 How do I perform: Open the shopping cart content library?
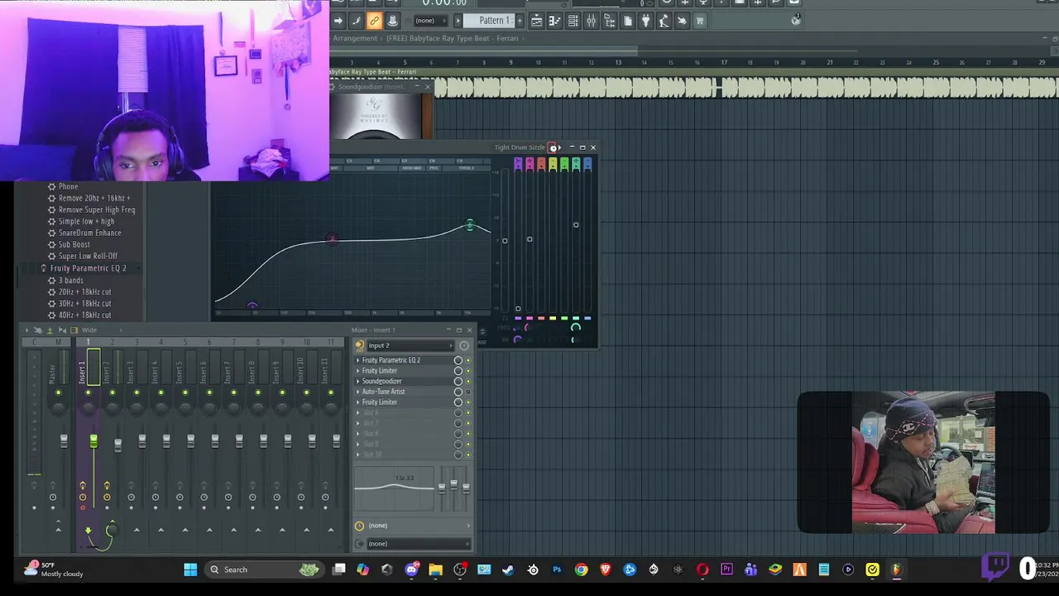pyautogui.click(x=700, y=21)
